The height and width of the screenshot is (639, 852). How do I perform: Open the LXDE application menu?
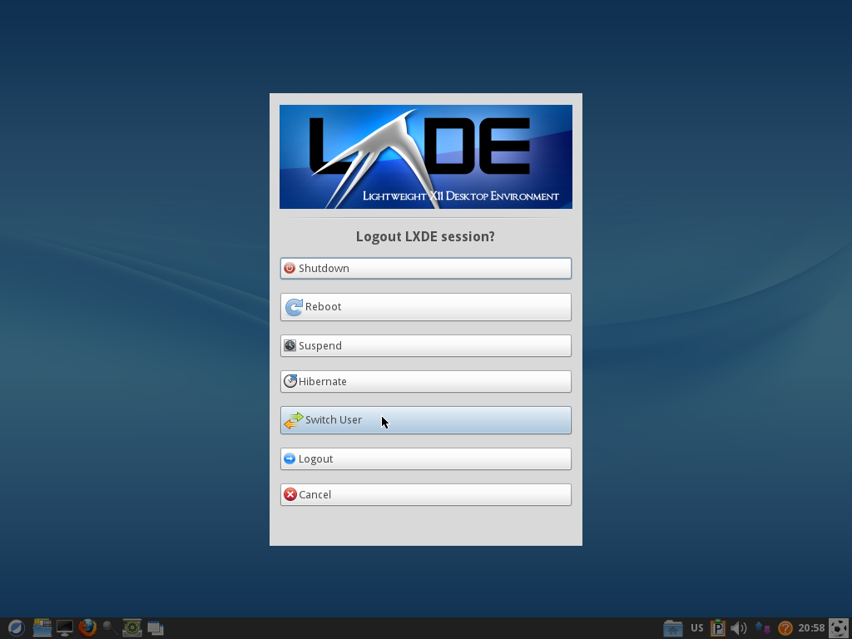pos(16,627)
